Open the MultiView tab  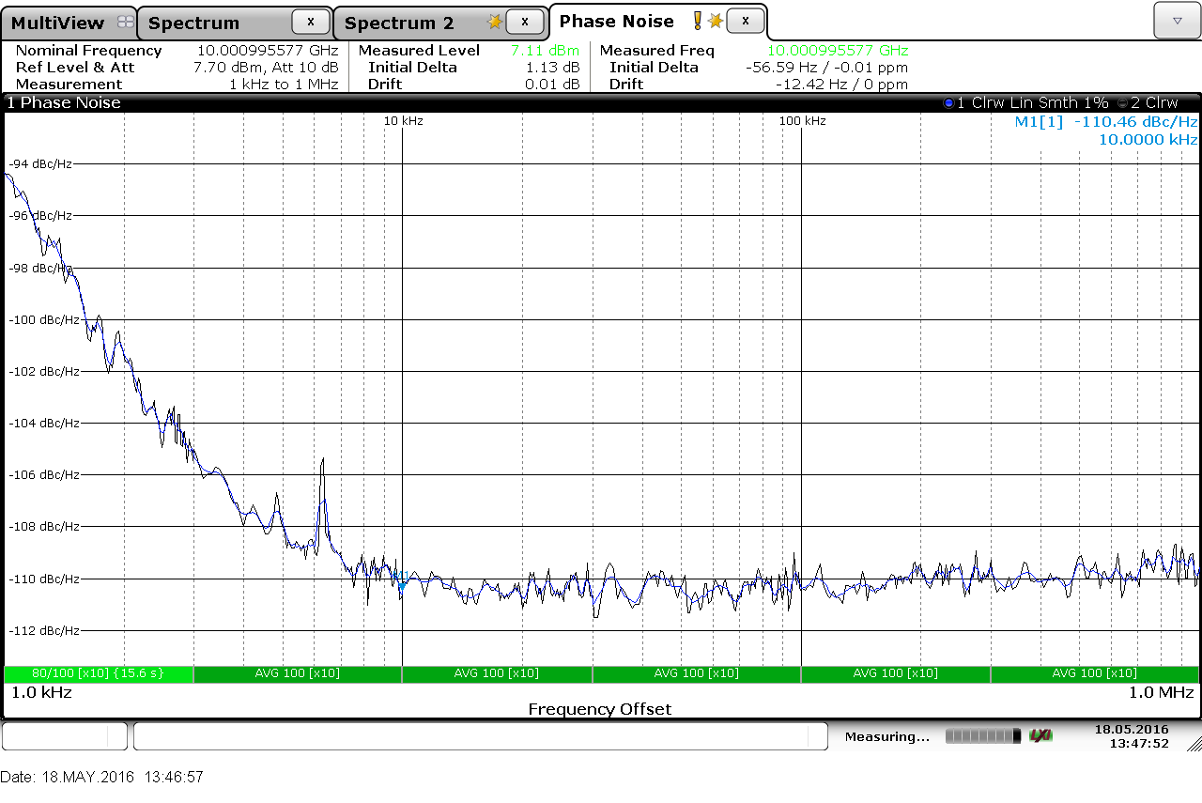58,23
